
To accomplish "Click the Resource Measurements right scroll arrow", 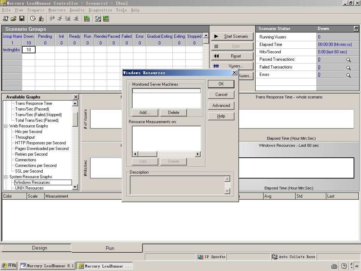I will [198, 154].
